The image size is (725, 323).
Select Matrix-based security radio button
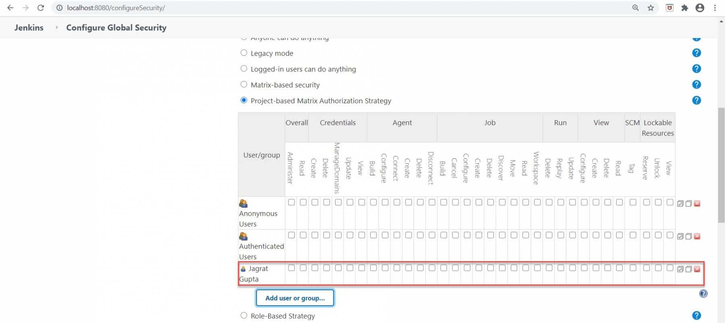pyautogui.click(x=244, y=84)
